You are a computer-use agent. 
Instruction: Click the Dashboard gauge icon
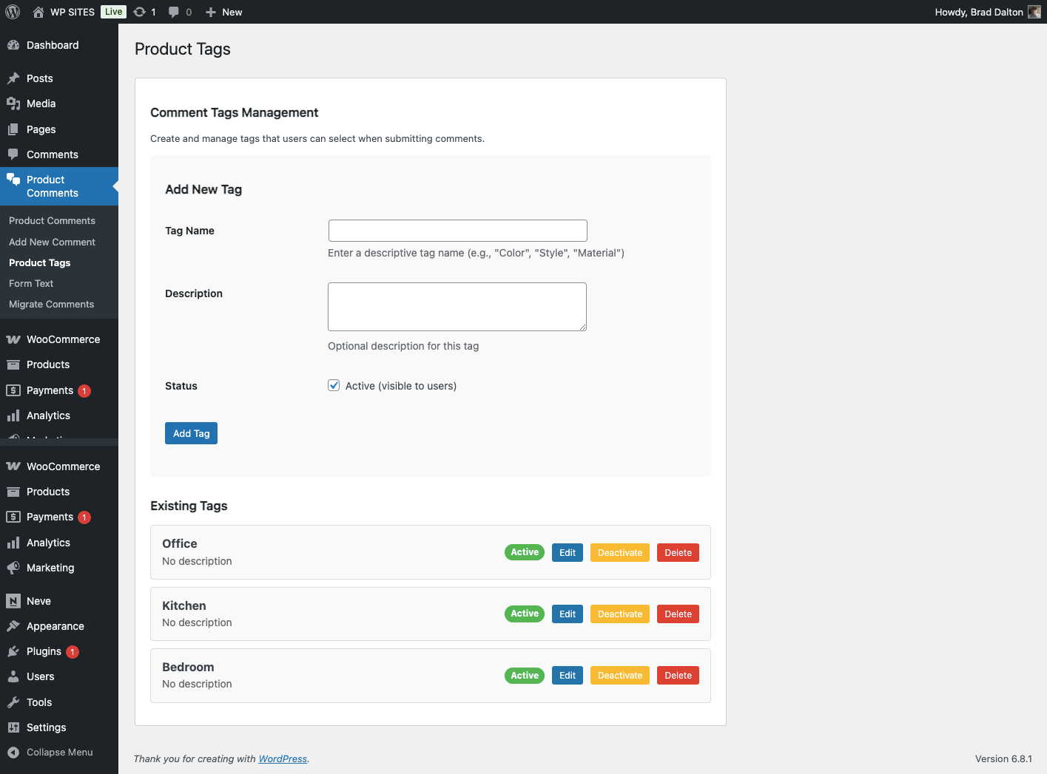pyautogui.click(x=13, y=45)
